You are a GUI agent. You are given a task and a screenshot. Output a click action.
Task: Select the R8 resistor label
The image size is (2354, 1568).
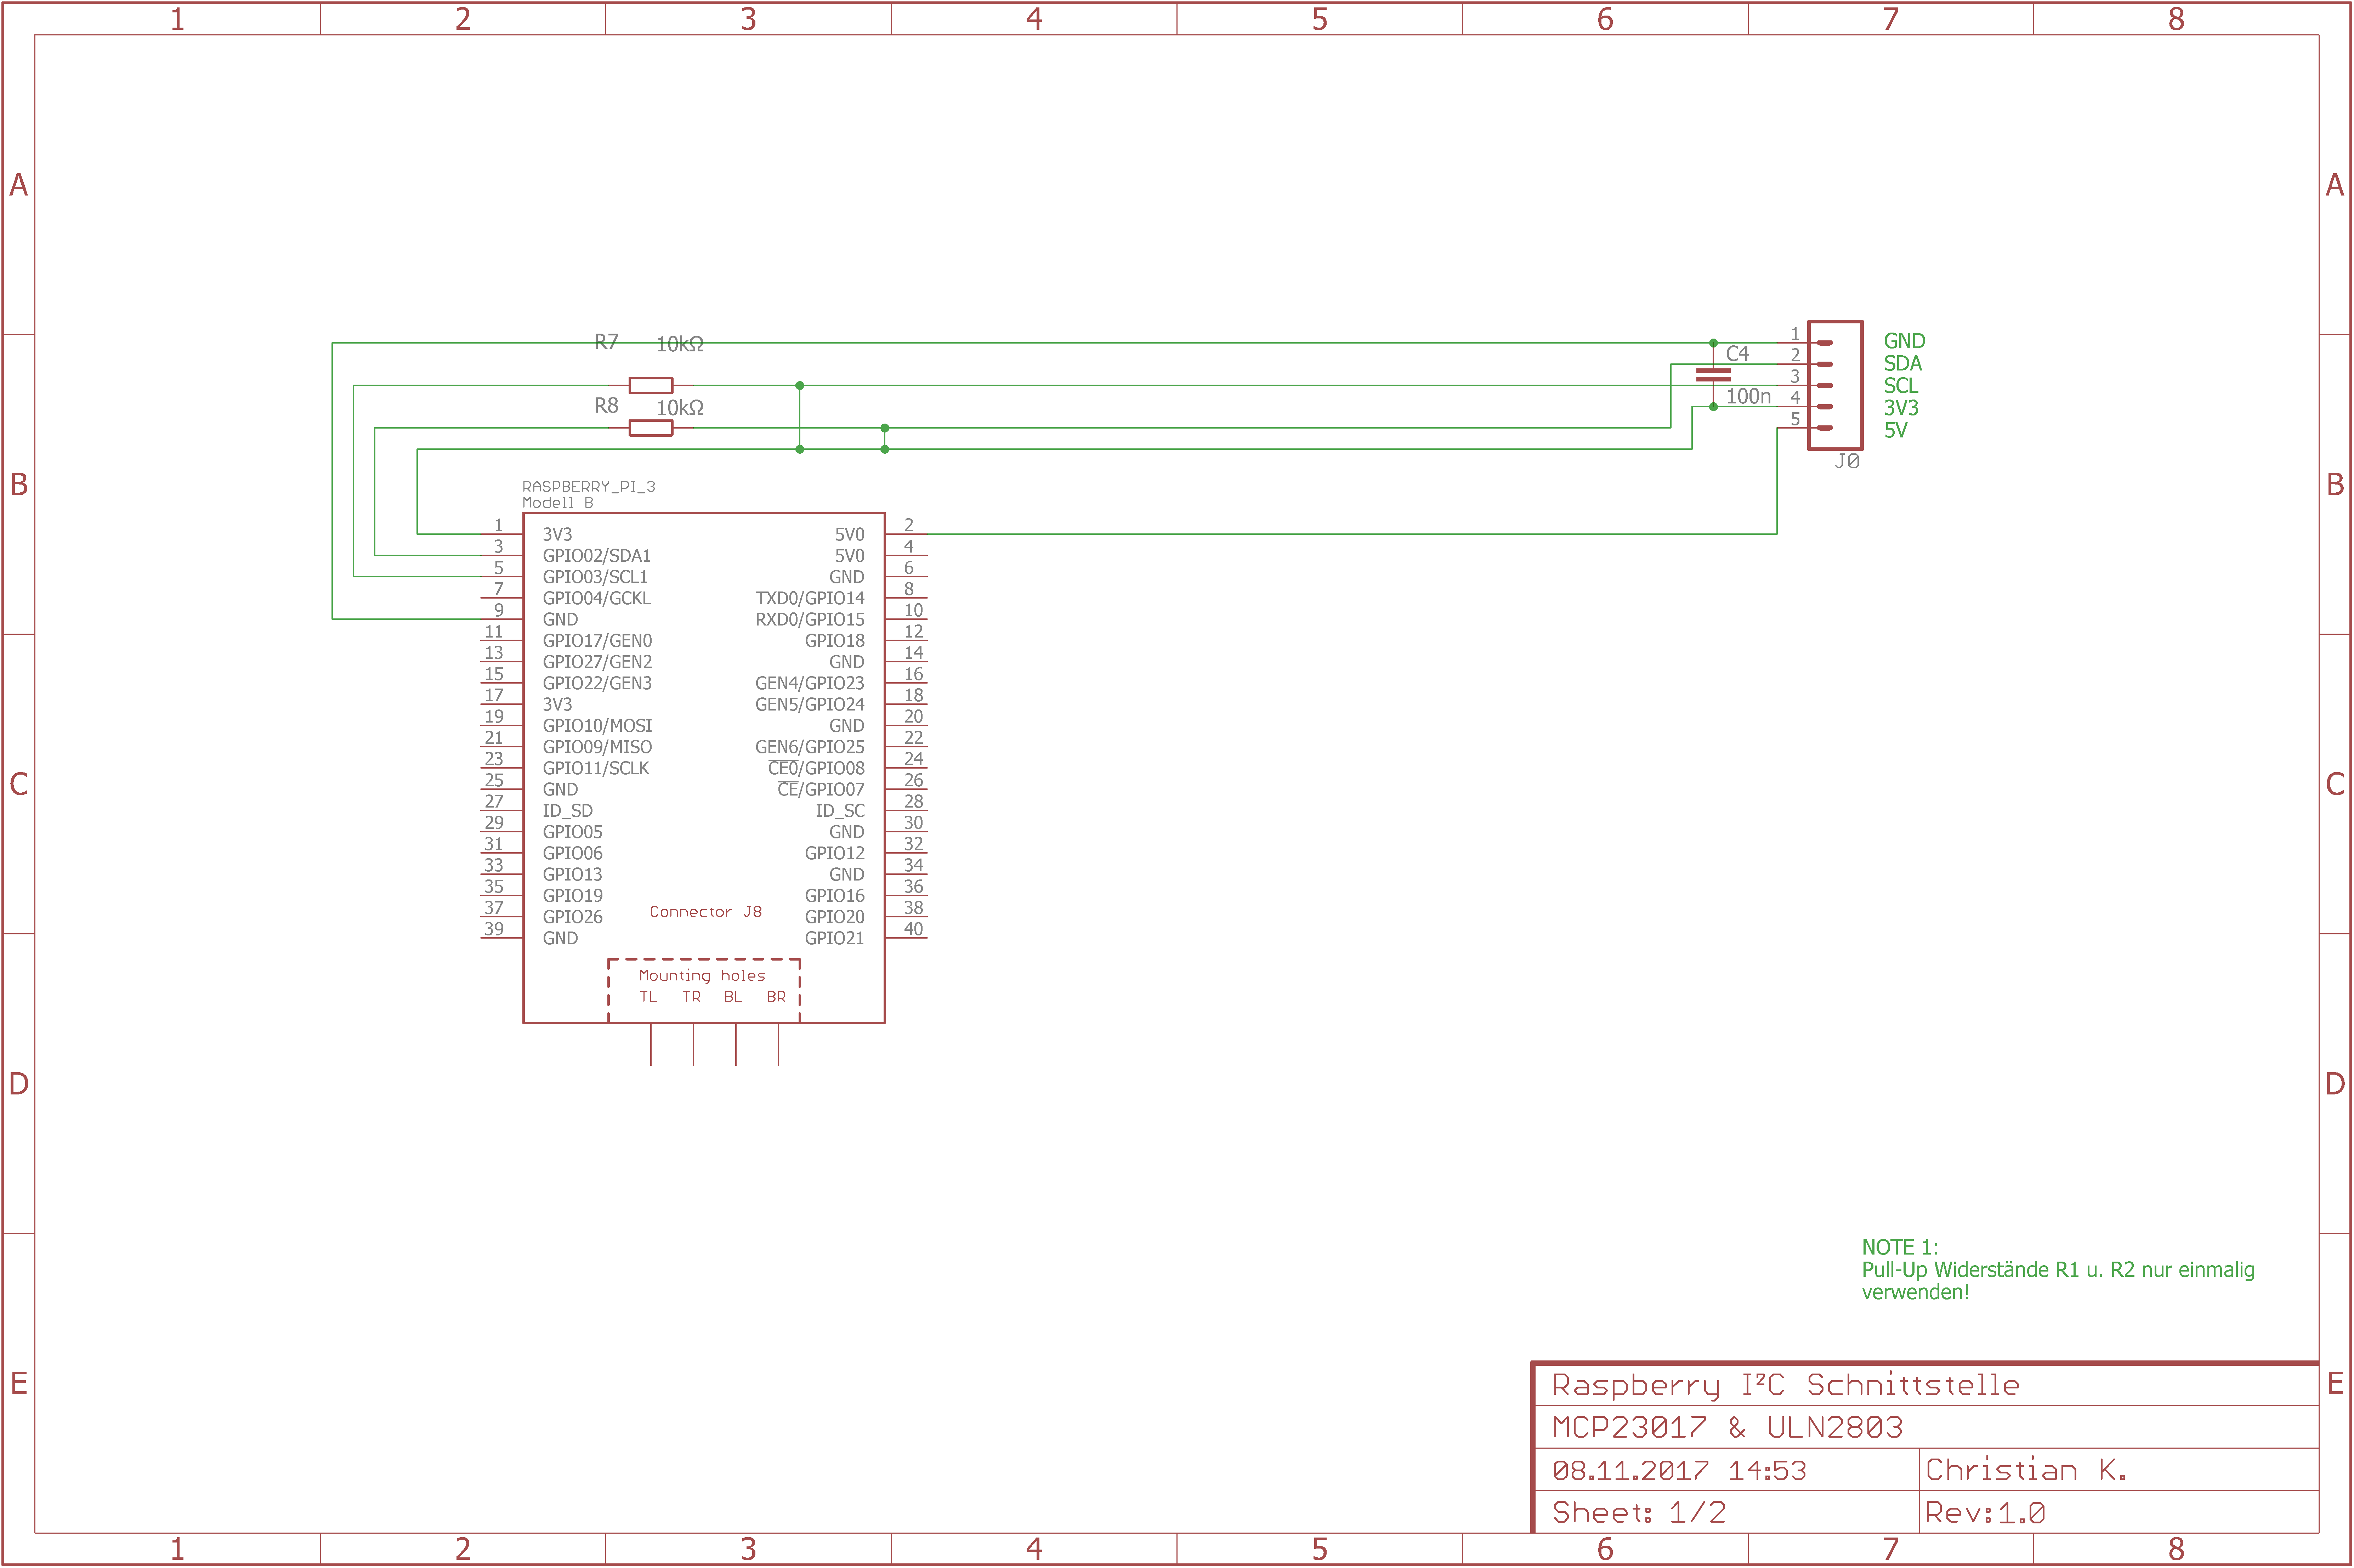tap(606, 406)
